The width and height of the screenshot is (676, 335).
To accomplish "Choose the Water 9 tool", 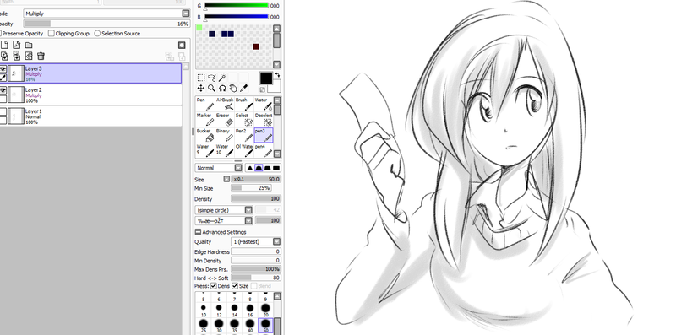I will (205, 150).
